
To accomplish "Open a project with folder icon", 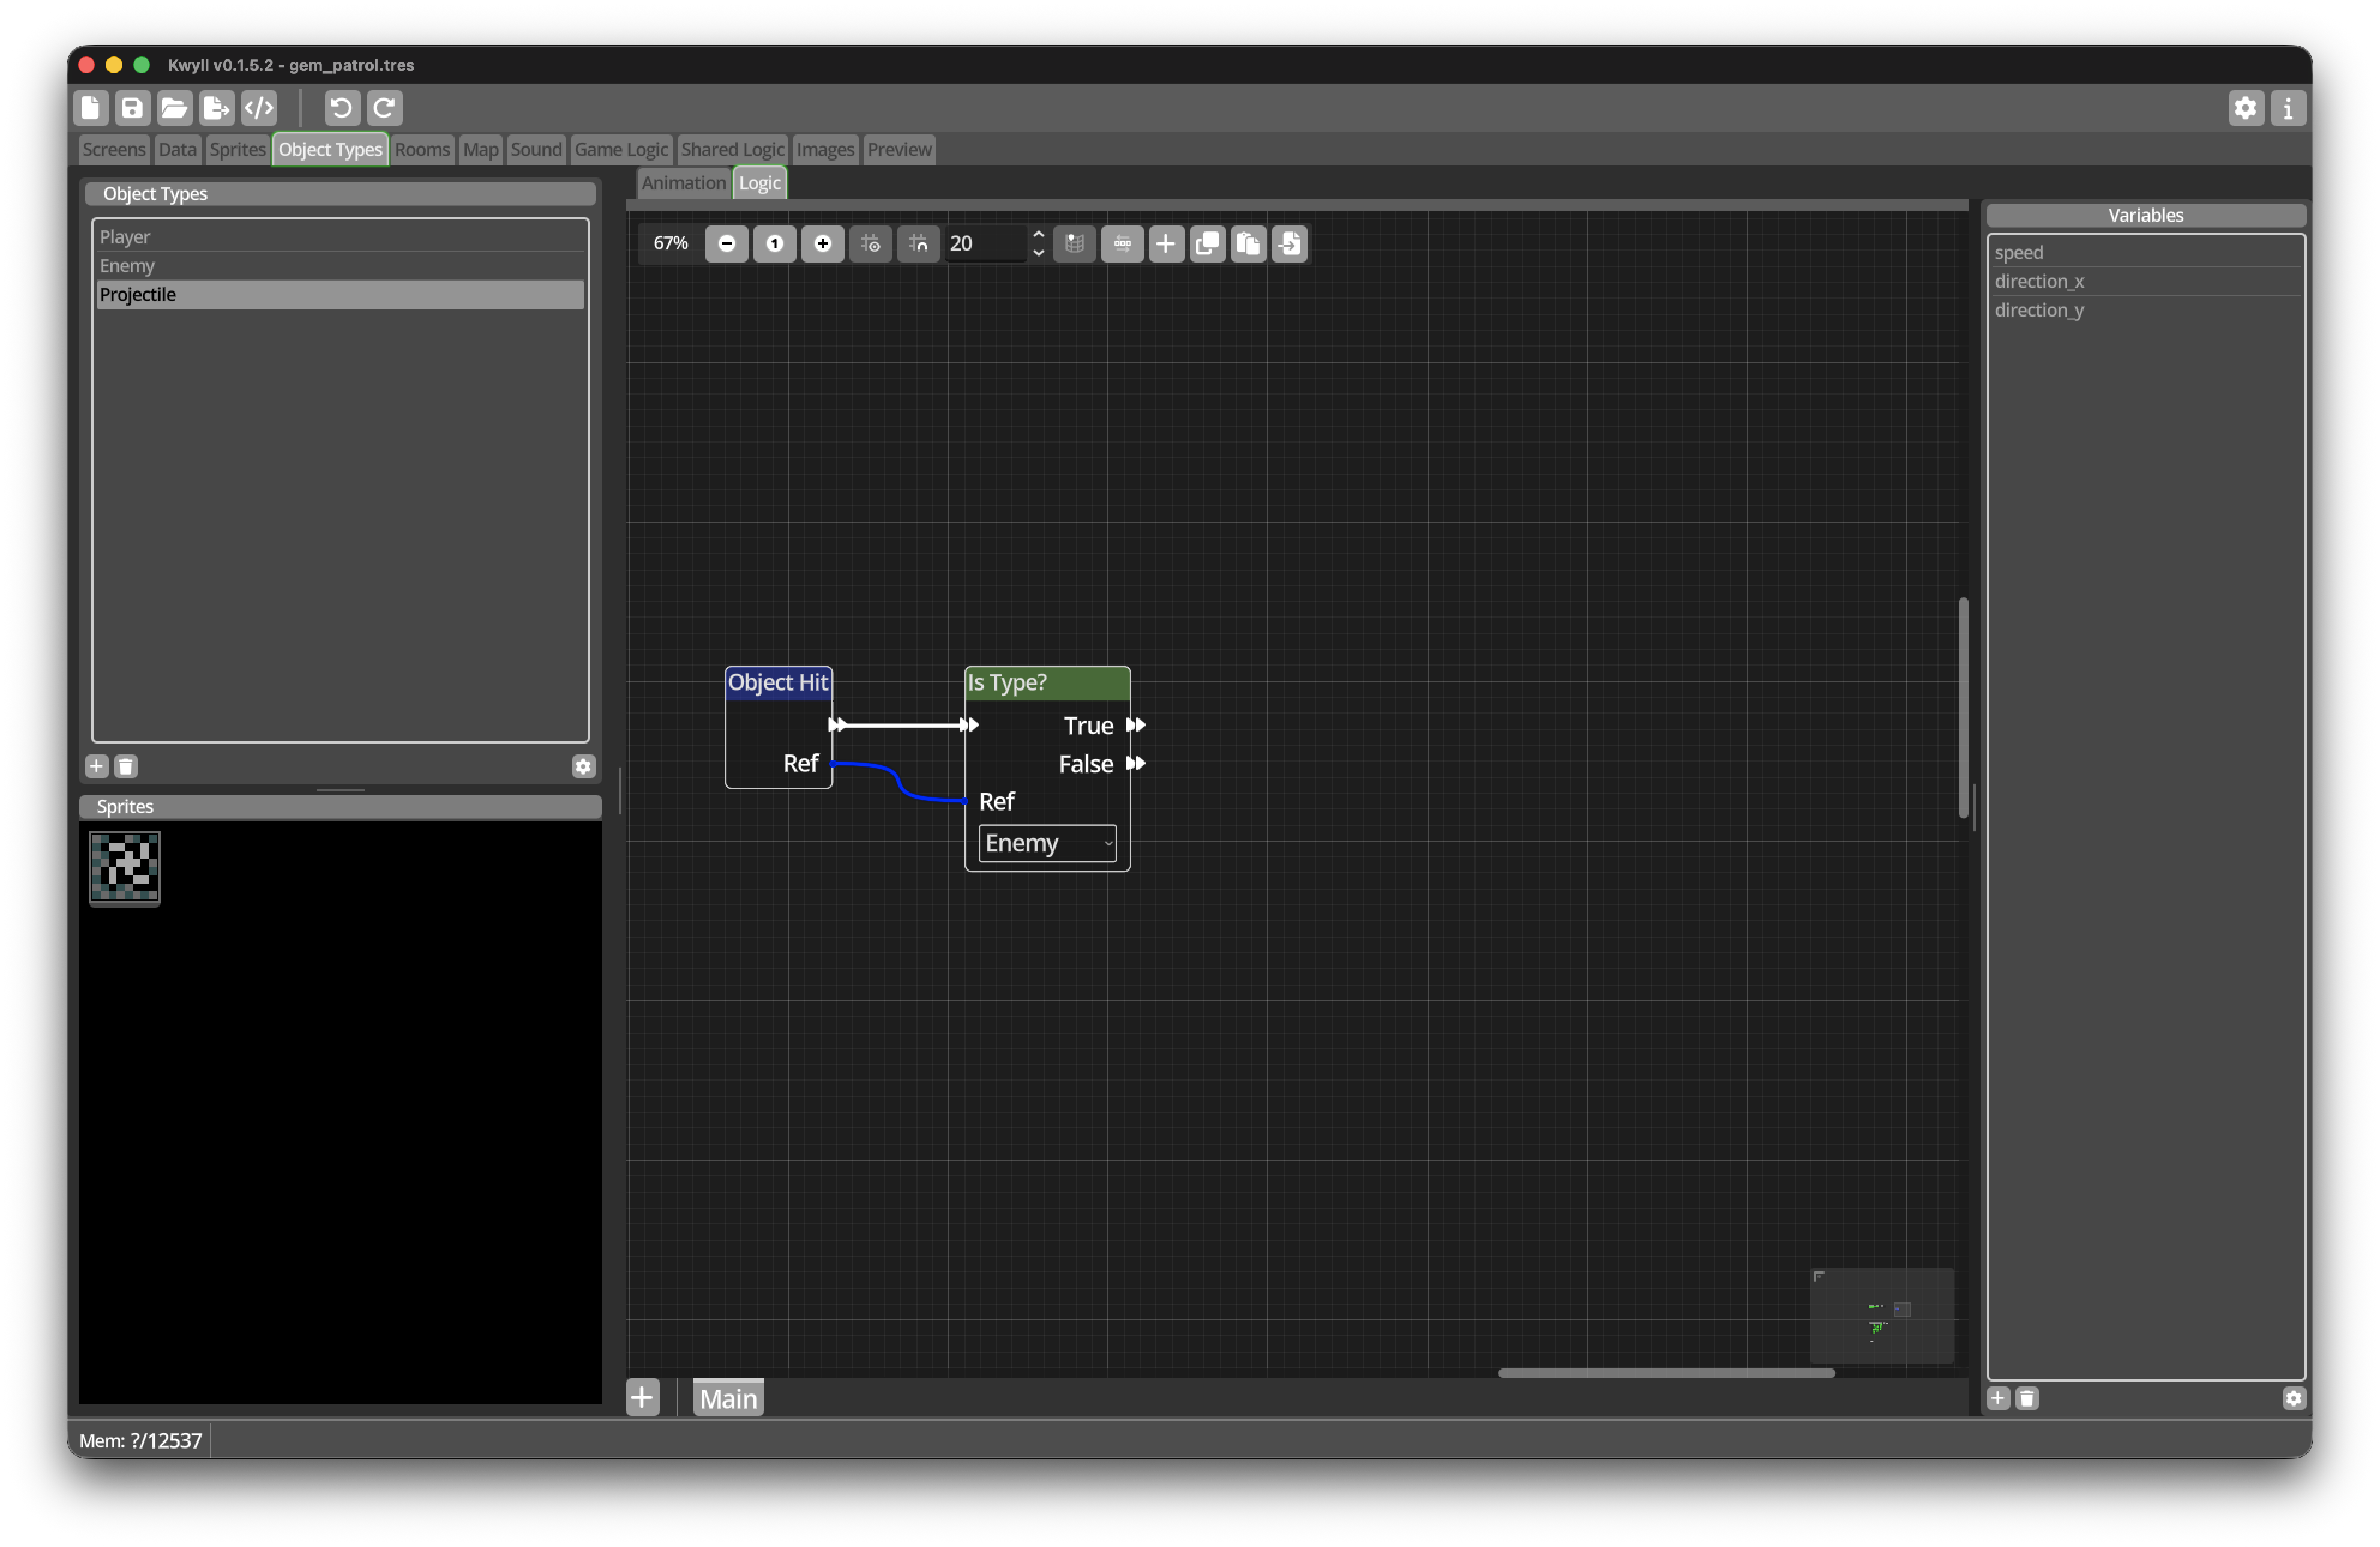I will click(x=175, y=108).
